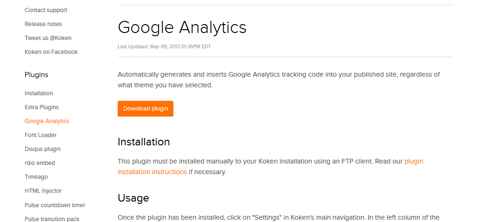Go to Release notes in the sidebar
Viewport: 491px width, 222px height.
43,24
